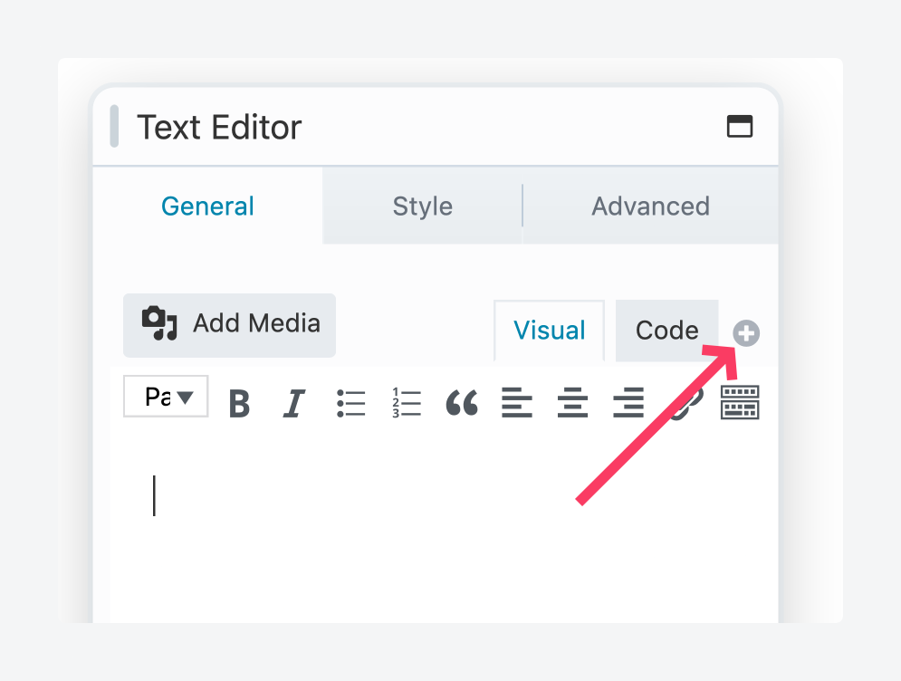Screen dimensions: 901x681
Task: Switch to the Style tab
Action: tap(422, 206)
